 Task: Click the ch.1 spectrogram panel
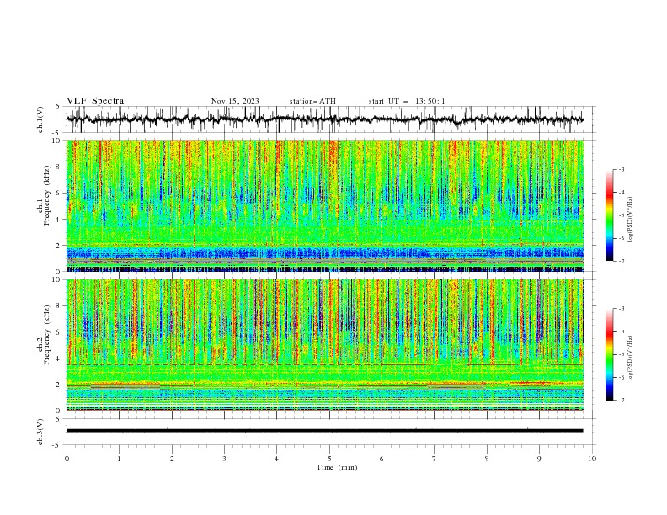coord(324,205)
